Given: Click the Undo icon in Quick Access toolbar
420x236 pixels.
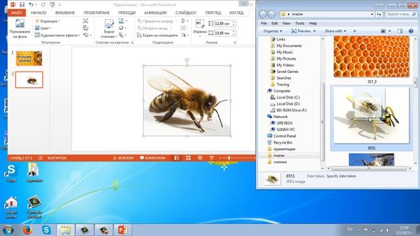Looking at the screenshot, I should (x=31, y=5).
